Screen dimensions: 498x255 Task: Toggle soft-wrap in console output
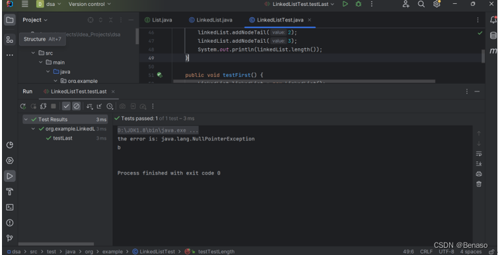coord(479,154)
